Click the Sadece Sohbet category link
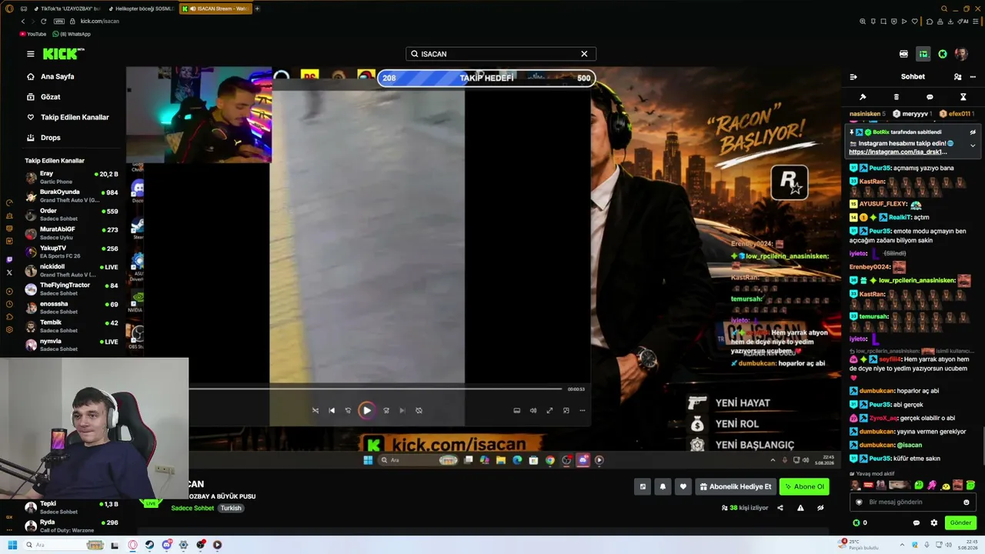This screenshot has width=985, height=554. click(192, 509)
